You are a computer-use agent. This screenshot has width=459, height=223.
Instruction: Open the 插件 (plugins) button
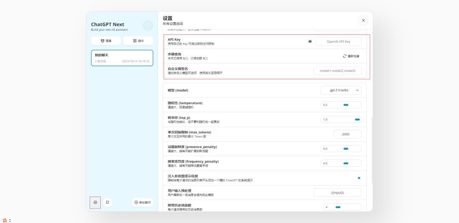tap(138, 41)
